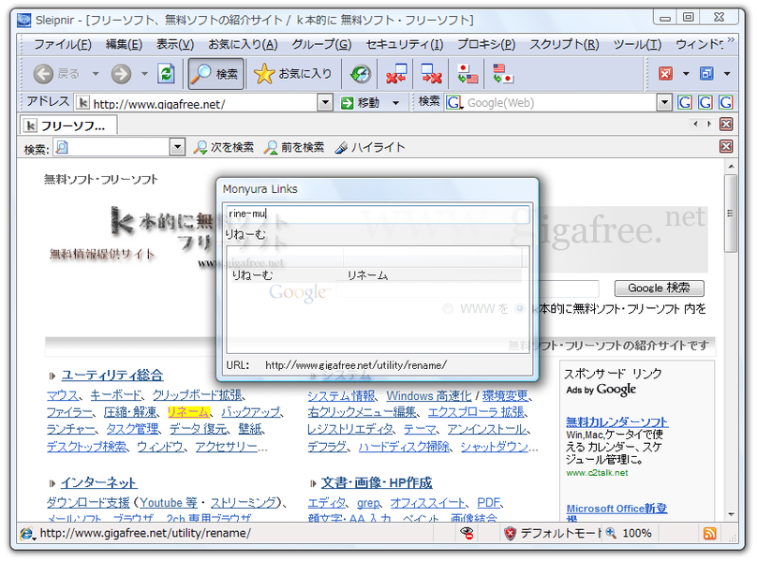This screenshot has height=561, width=757.
Task: Open the スクリプト(R) menu
Action: click(x=564, y=44)
